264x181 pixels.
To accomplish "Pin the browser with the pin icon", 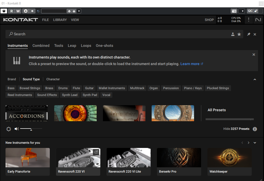I will click(x=249, y=34).
